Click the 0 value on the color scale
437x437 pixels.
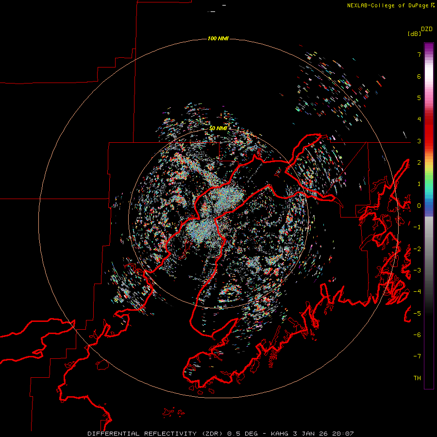point(419,206)
